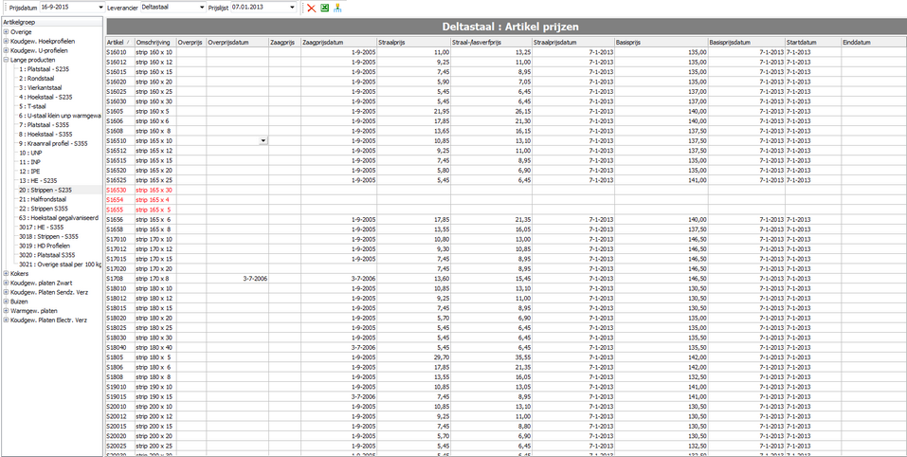Click description cell strip 180 x 40
This screenshot has width=907, height=457.
point(155,347)
